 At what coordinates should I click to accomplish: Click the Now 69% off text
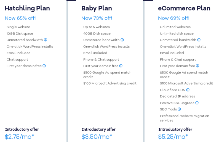click(x=173, y=18)
